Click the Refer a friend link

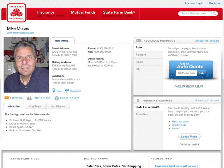point(41,98)
